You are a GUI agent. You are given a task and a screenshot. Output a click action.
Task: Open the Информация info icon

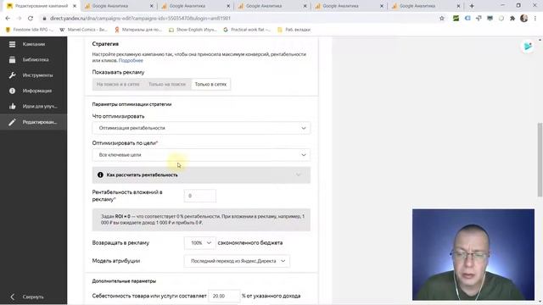click(x=12, y=91)
